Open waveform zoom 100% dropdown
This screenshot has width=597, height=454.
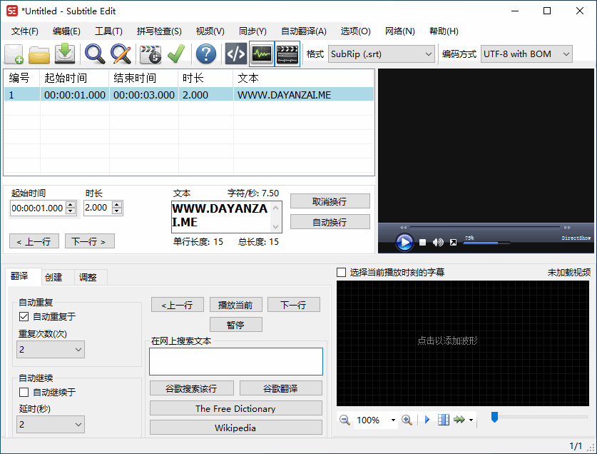click(393, 420)
